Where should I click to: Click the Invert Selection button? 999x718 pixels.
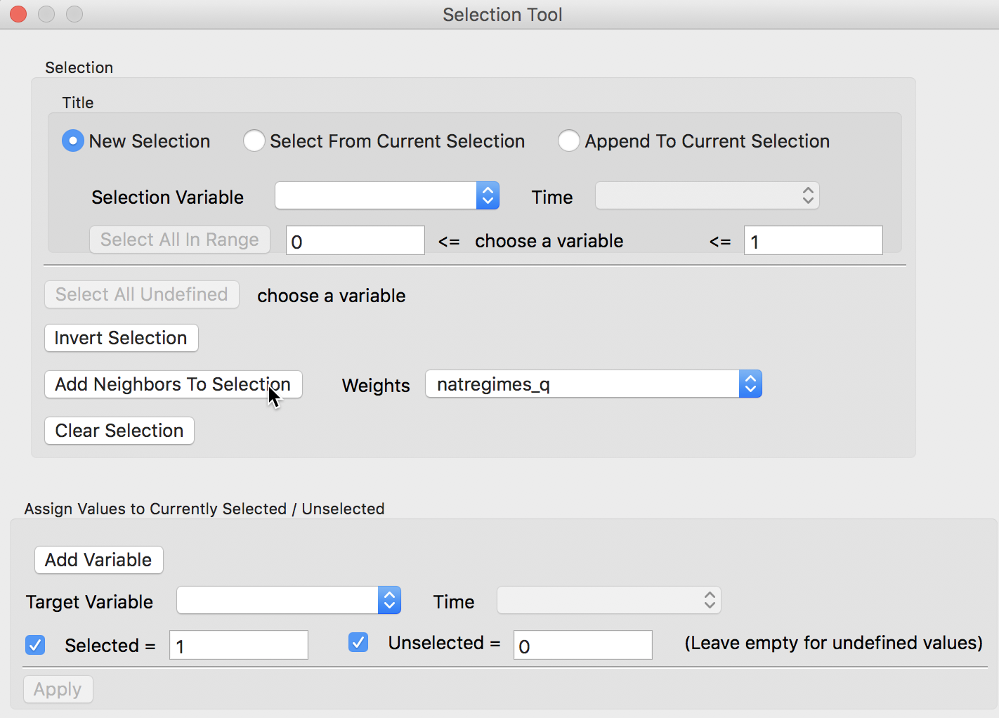tap(122, 338)
